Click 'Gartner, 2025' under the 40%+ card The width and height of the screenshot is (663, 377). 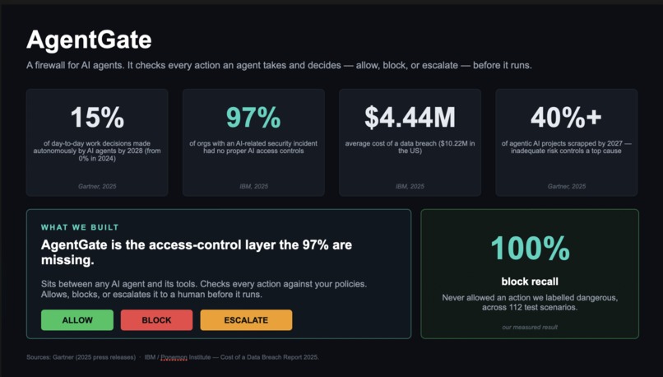pyautogui.click(x=567, y=186)
